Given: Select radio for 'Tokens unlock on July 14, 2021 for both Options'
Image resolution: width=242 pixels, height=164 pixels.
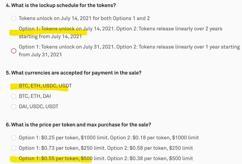Looking at the screenshot, I should 14,19.
